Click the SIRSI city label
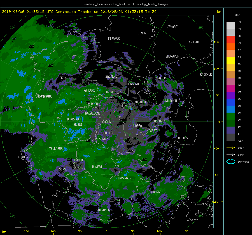 click(63, 169)
